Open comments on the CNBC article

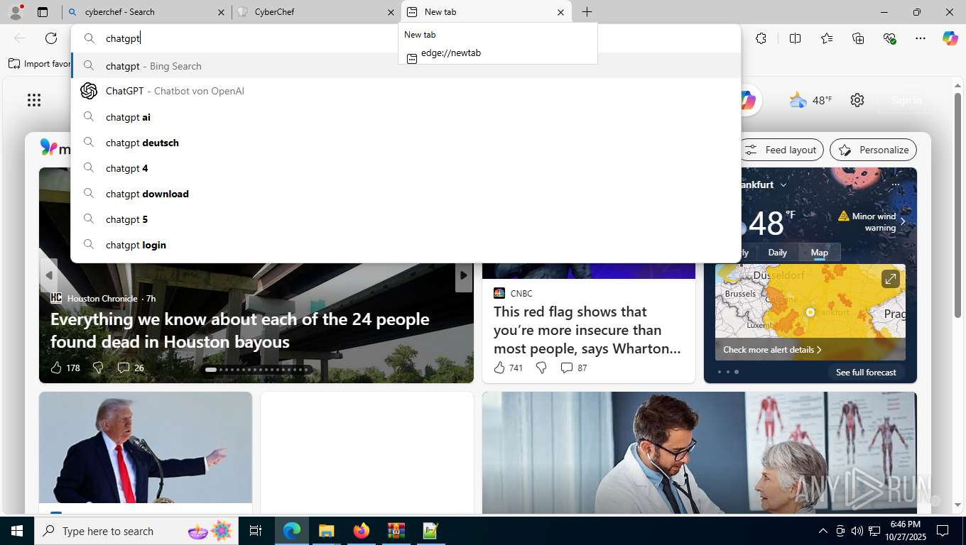(x=566, y=368)
